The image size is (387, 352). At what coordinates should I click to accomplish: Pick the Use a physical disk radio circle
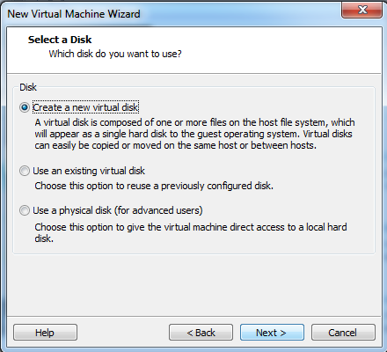pyautogui.click(x=25, y=210)
